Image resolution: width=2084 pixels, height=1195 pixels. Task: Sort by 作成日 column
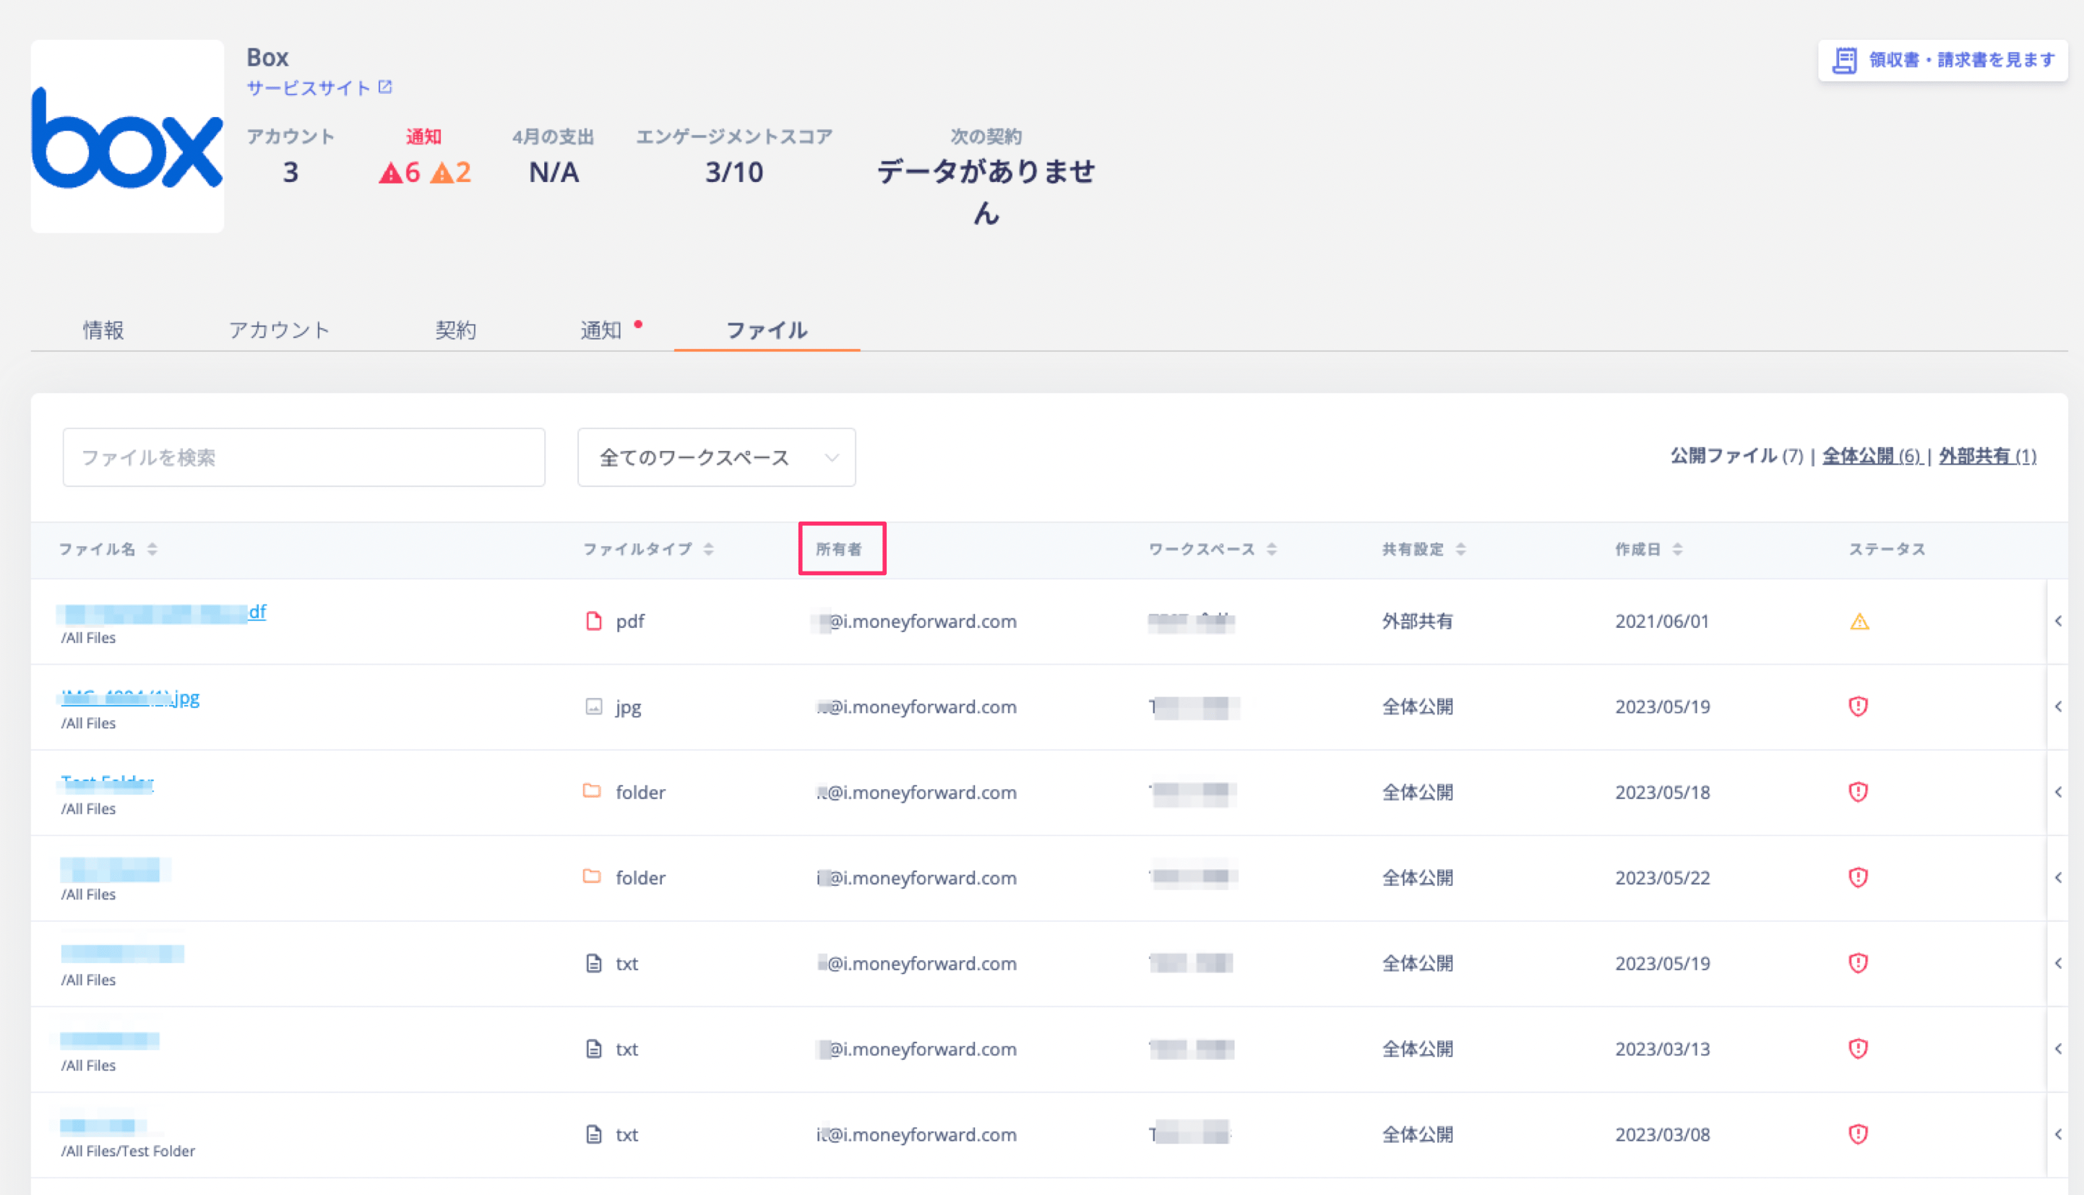tap(1648, 549)
